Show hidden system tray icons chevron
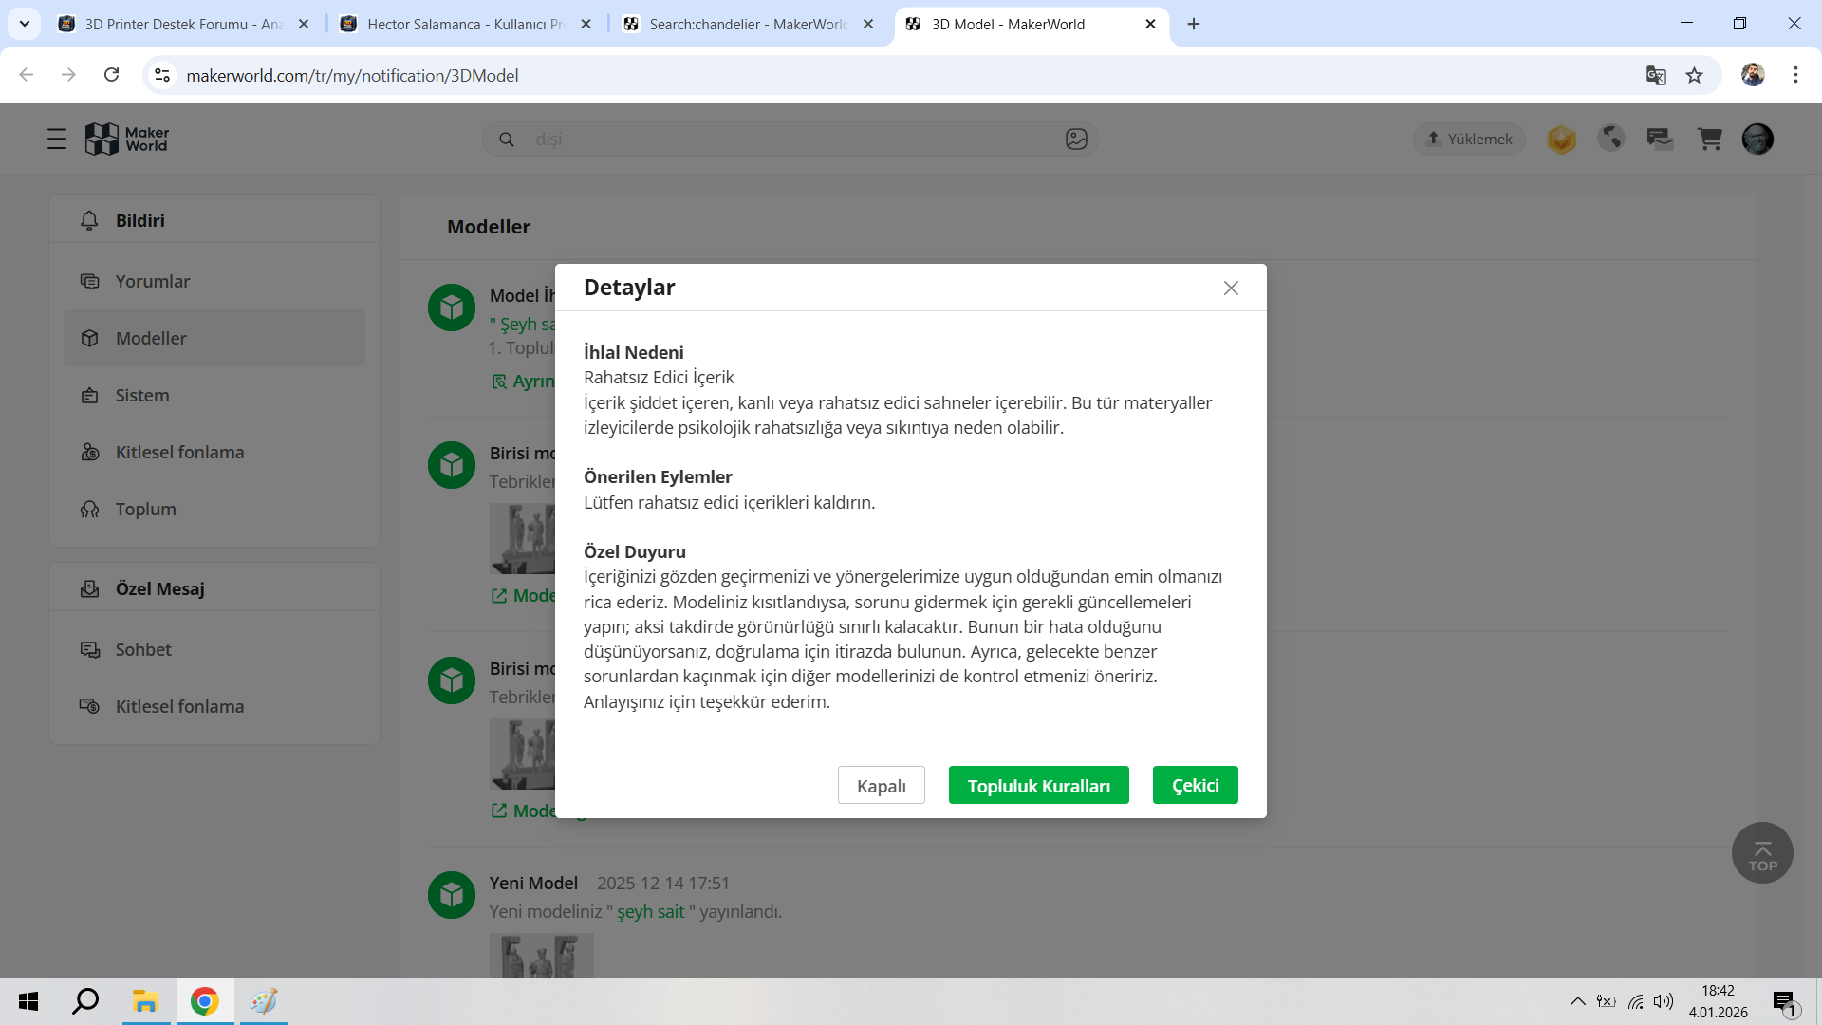The image size is (1822, 1025). pos(1577,1001)
